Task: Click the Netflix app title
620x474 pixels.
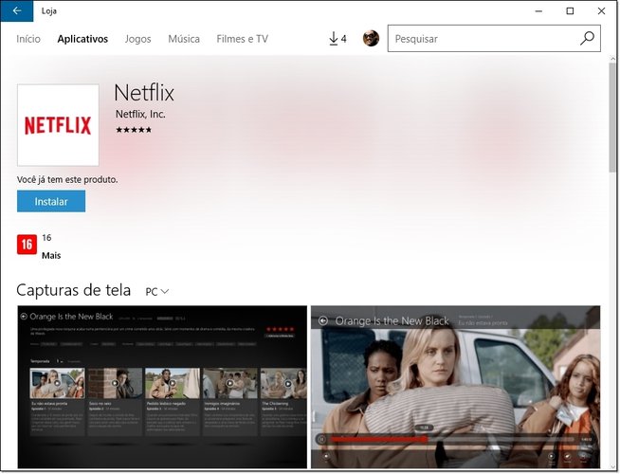Action: point(144,93)
